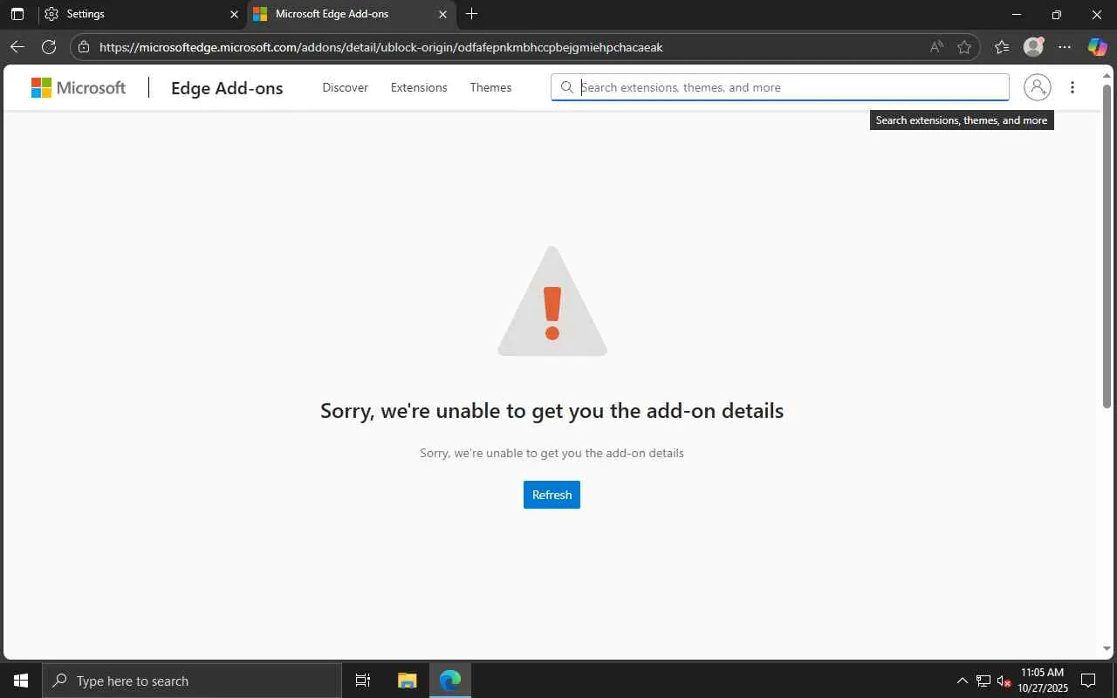Add this page to favorites star

964,47
